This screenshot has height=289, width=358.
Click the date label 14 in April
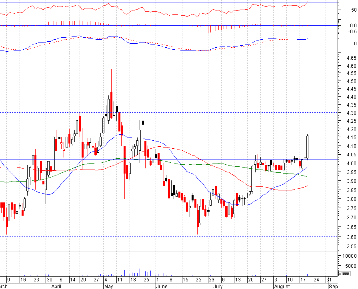73,280
